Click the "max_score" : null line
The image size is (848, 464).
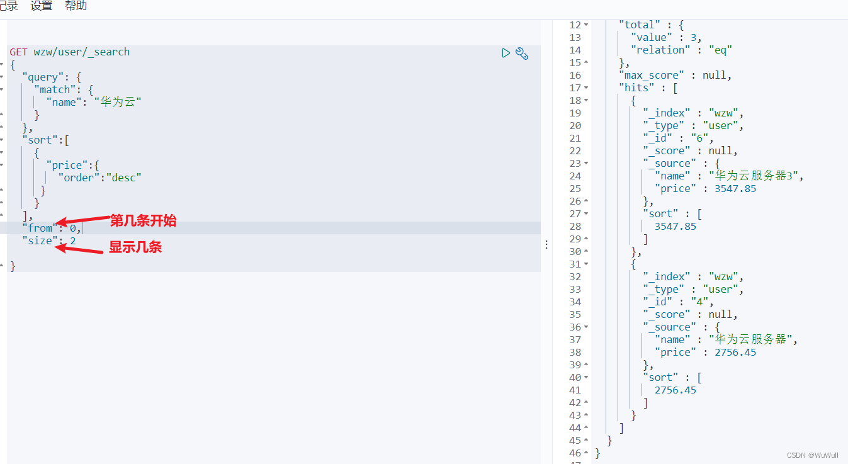click(x=676, y=76)
